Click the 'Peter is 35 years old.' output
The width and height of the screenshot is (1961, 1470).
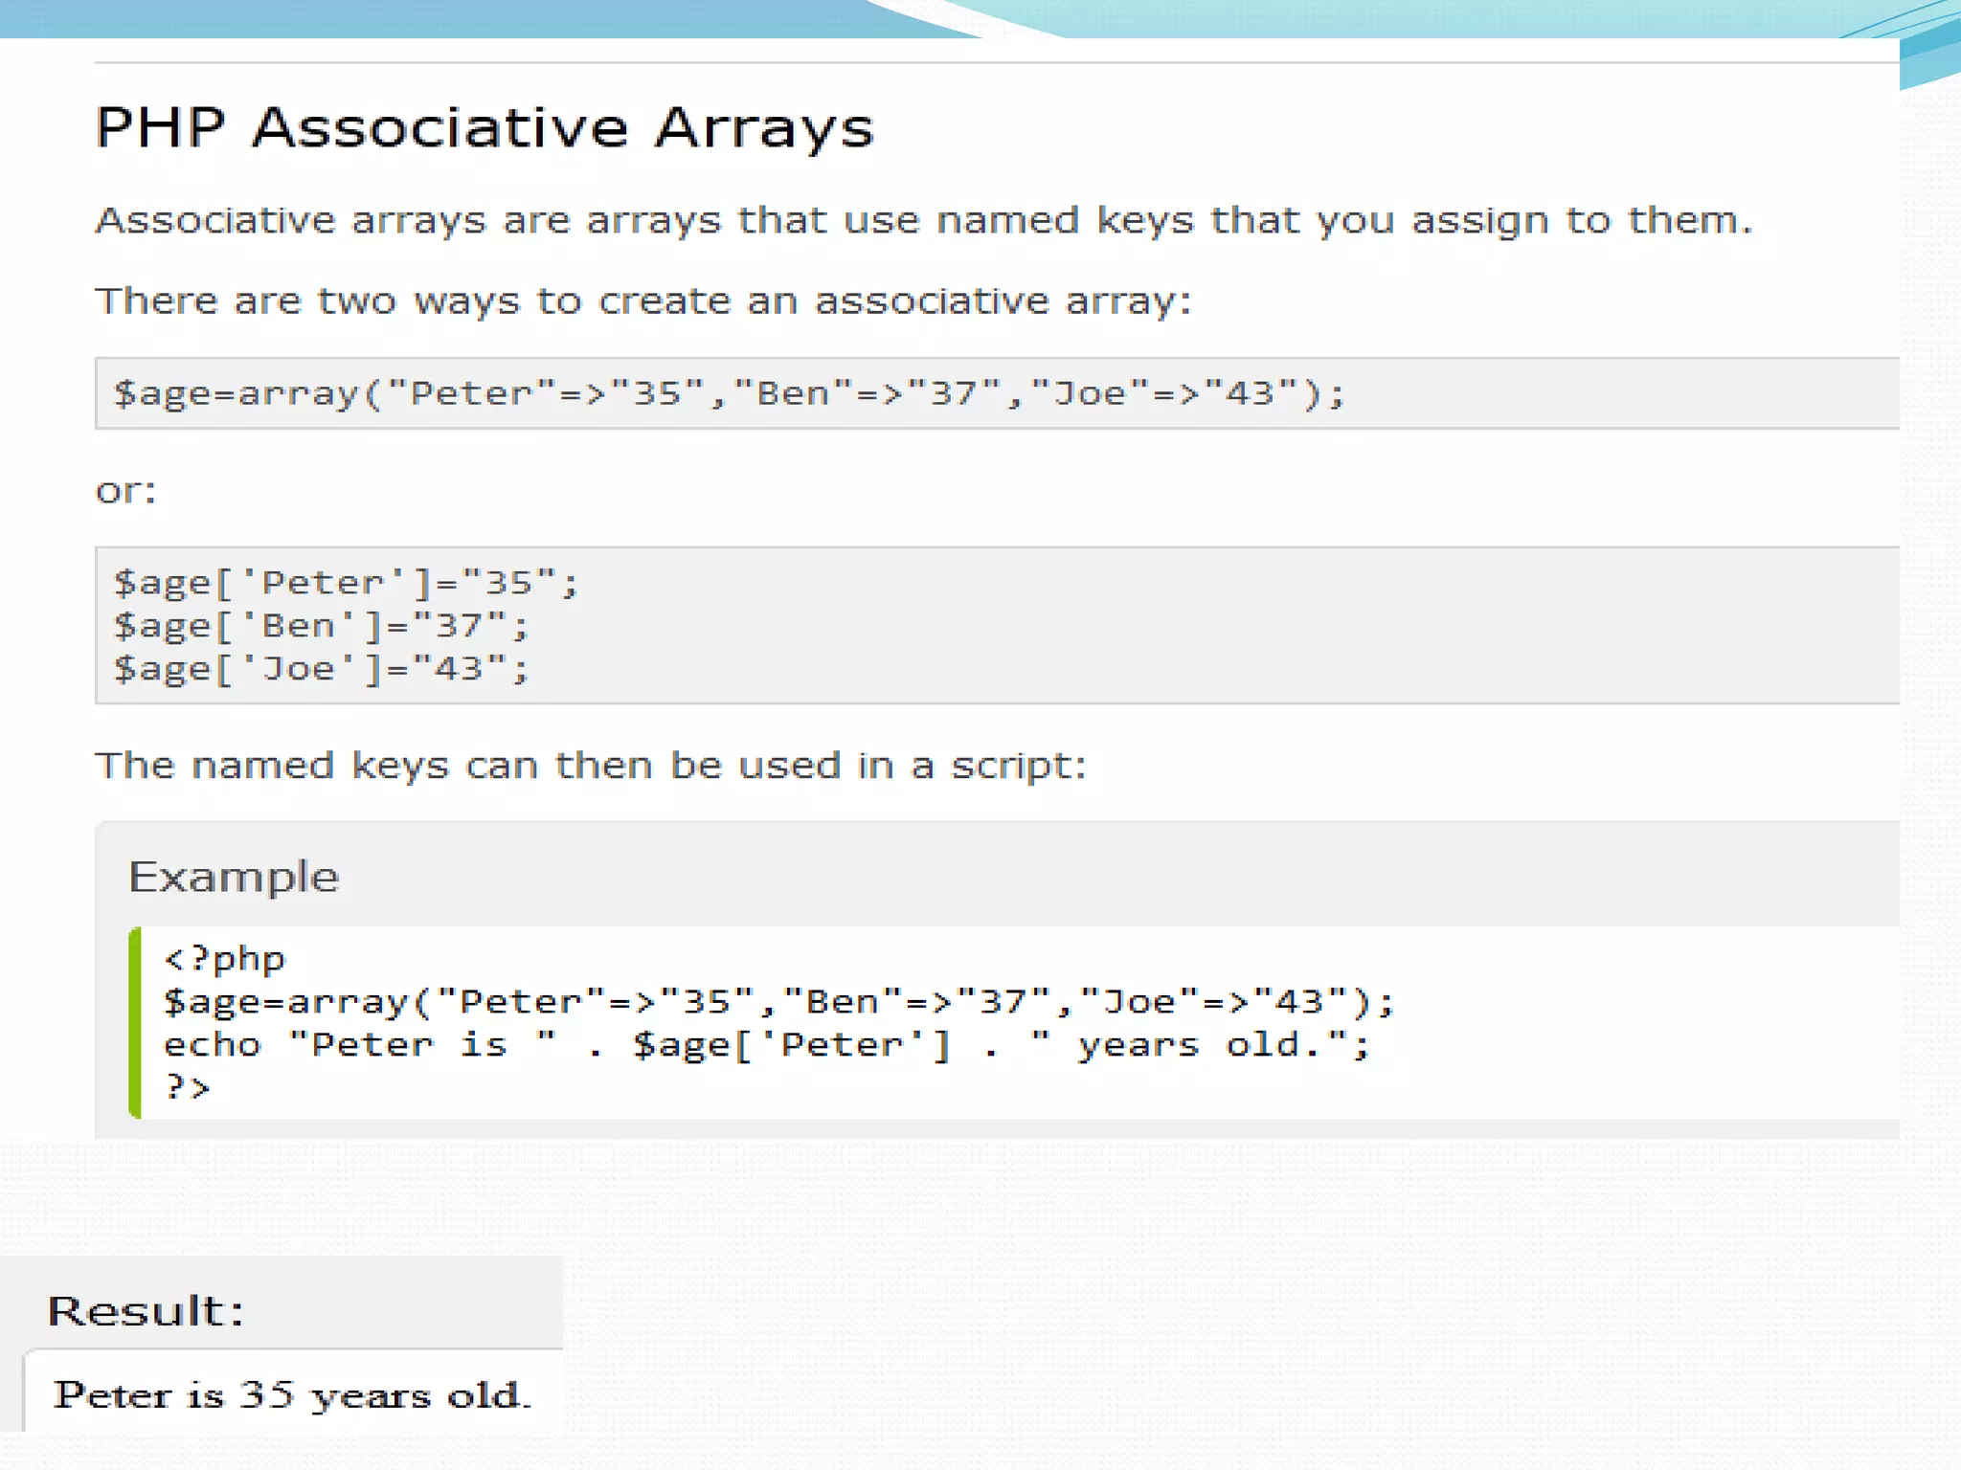(x=292, y=1394)
